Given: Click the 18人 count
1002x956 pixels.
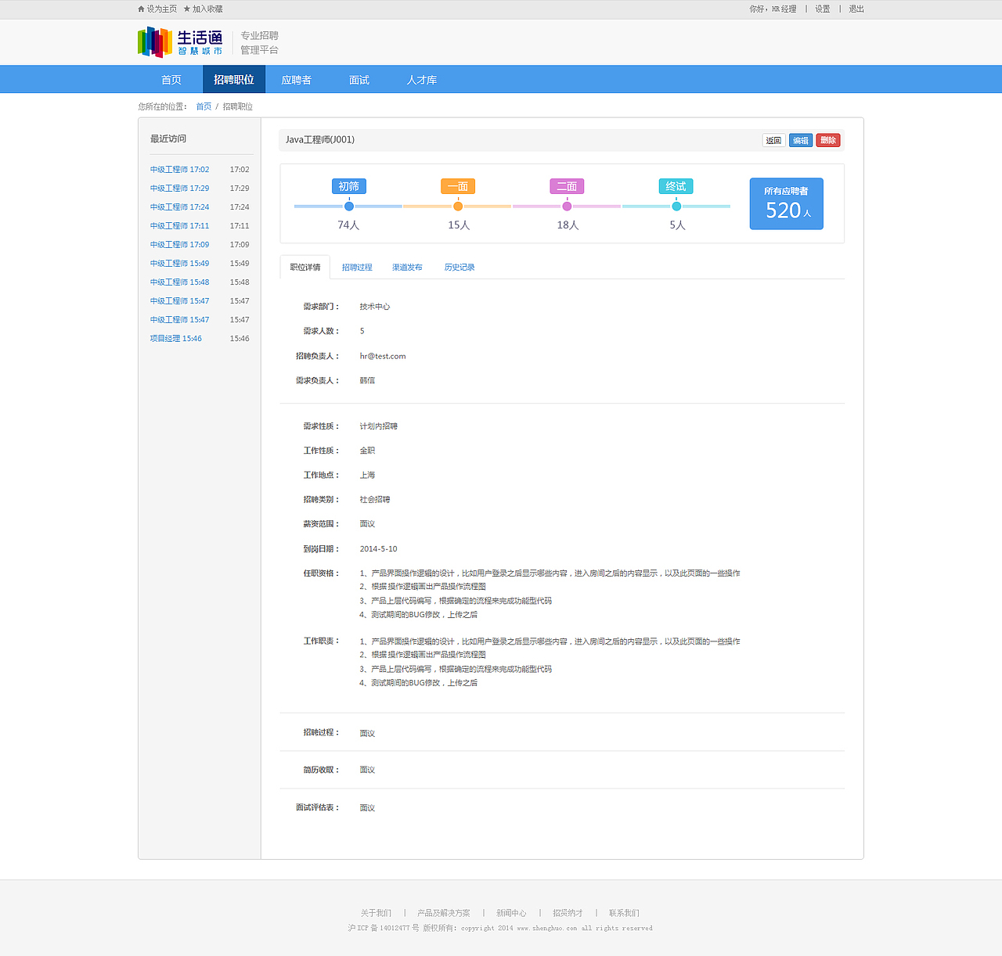Looking at the screenshot, I should click(568, 225).
